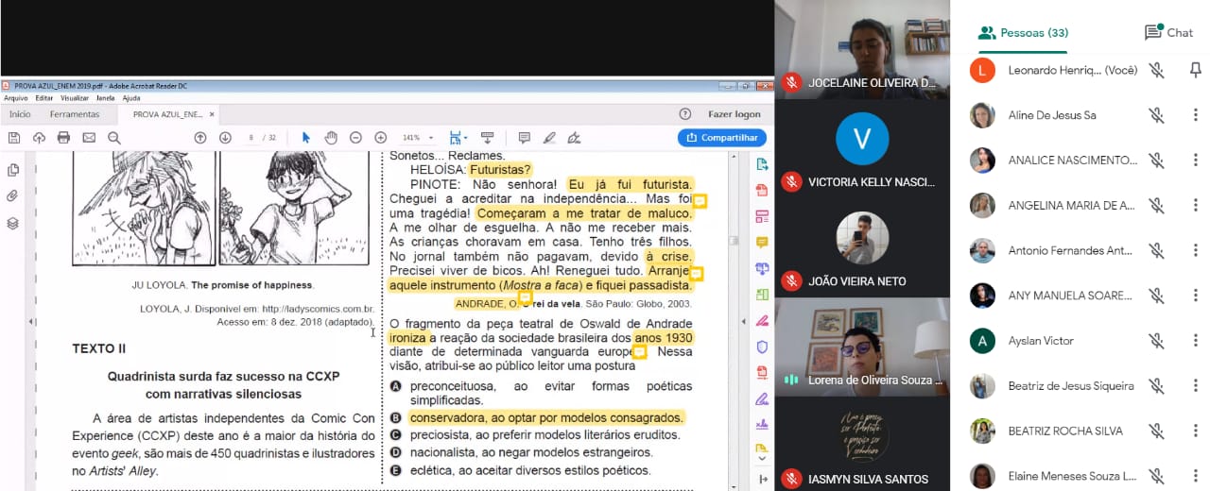Click the zoom in plus icon
The width and height of the screenshot is (1210, 491).
(380, 138)
